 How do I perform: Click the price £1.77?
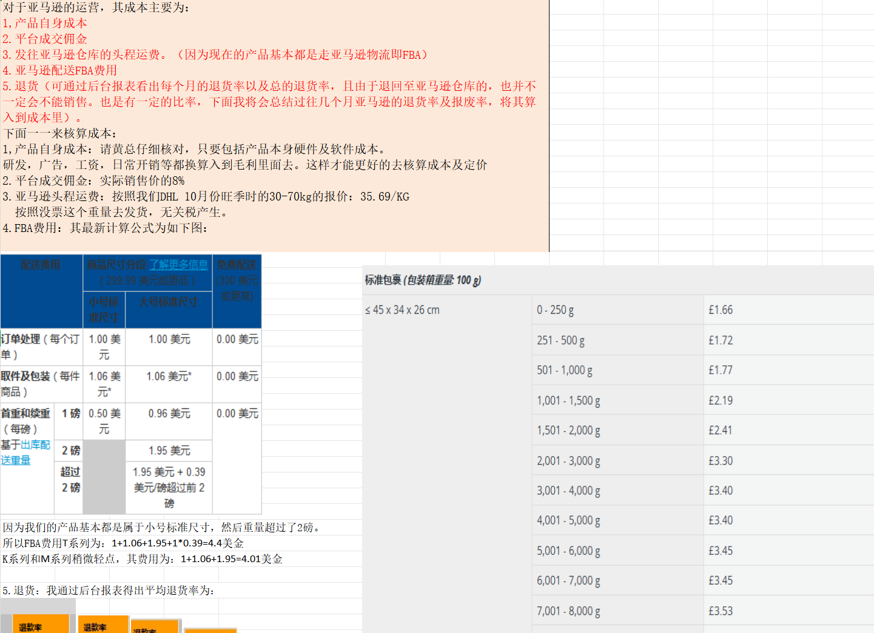click(721, 370)
